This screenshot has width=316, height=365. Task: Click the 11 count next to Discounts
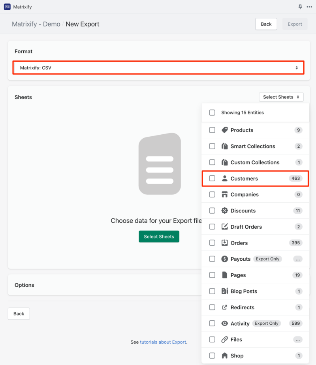[x=297, y=211]
